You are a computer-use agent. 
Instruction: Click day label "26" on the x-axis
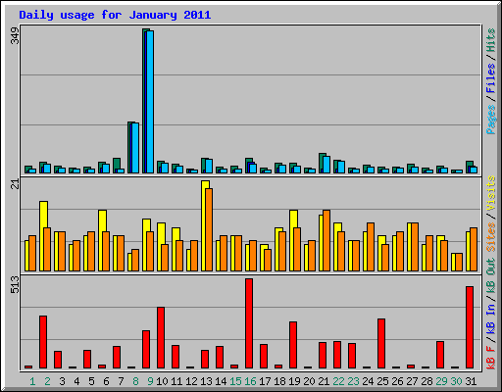click(397, 381)
